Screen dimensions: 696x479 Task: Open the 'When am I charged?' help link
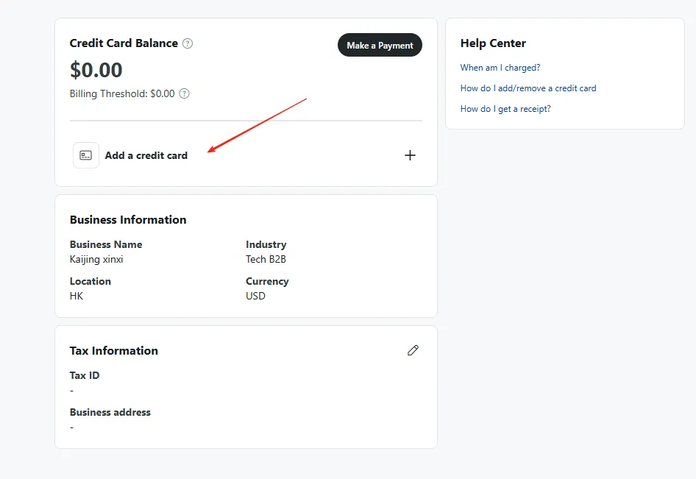(x=500, y=68)
